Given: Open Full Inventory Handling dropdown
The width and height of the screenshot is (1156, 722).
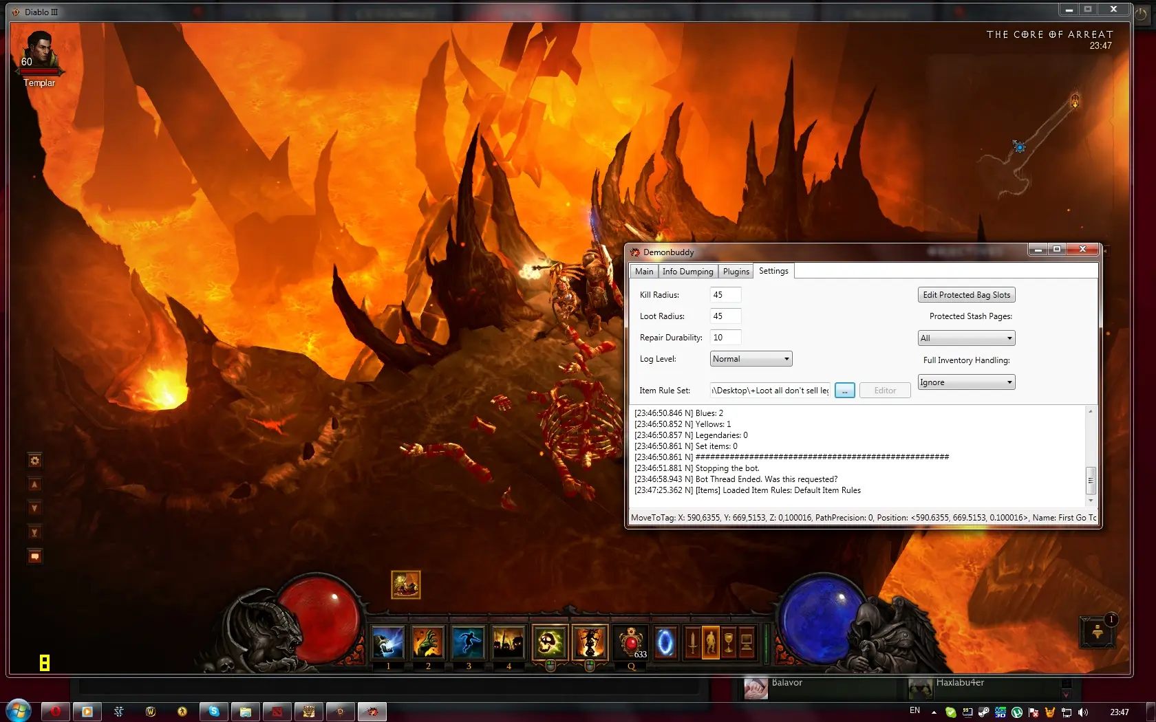Looking at the screenshot, I should [966, 382].
